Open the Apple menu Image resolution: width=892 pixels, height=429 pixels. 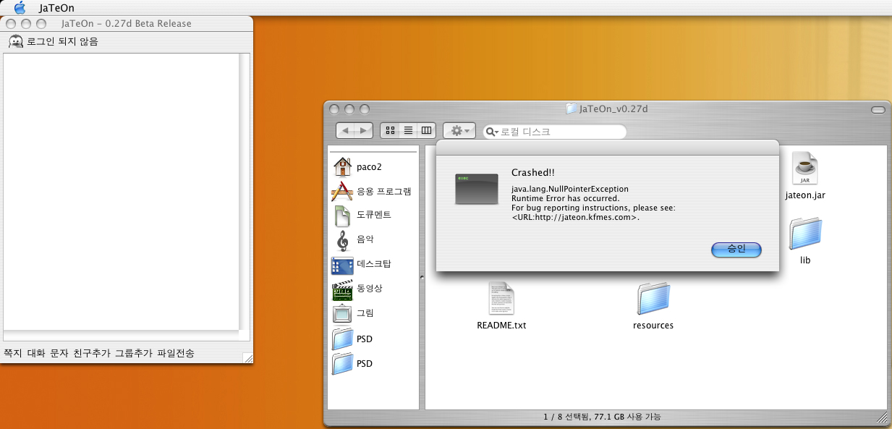(x=20, y=8)
